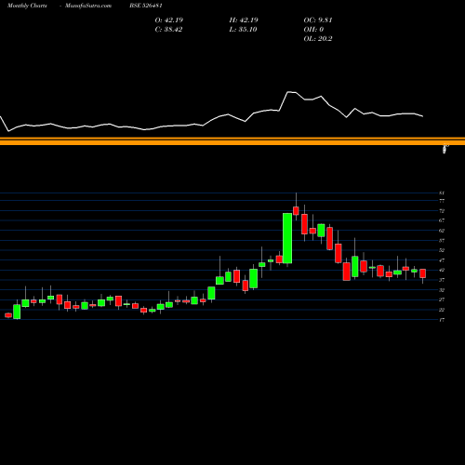The image size is (465, 465).
Task: Click the price axis label 52
Action: point(442,250)
